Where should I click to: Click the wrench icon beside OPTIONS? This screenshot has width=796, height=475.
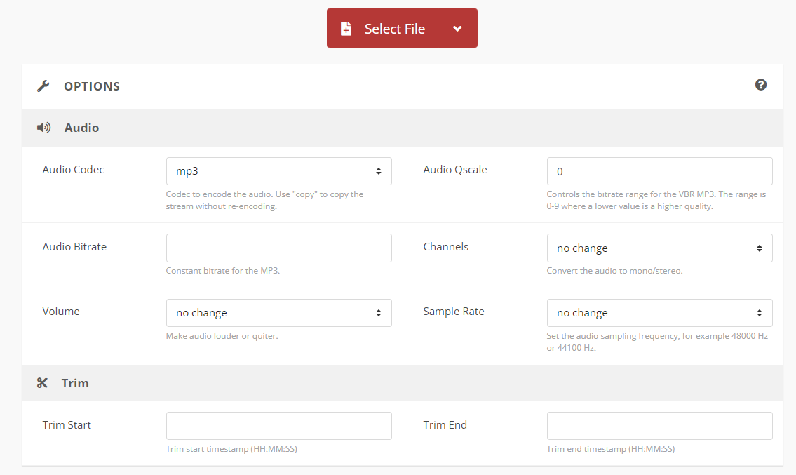pyautogui.click(x=43, y=86)
